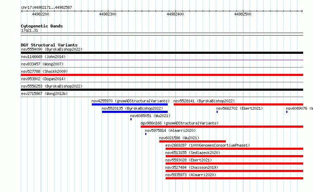This screenshot has height=192, width=313.
Task: Open nsv5975814 (Almarri2020) label
Action: click(x=170, y=130)
